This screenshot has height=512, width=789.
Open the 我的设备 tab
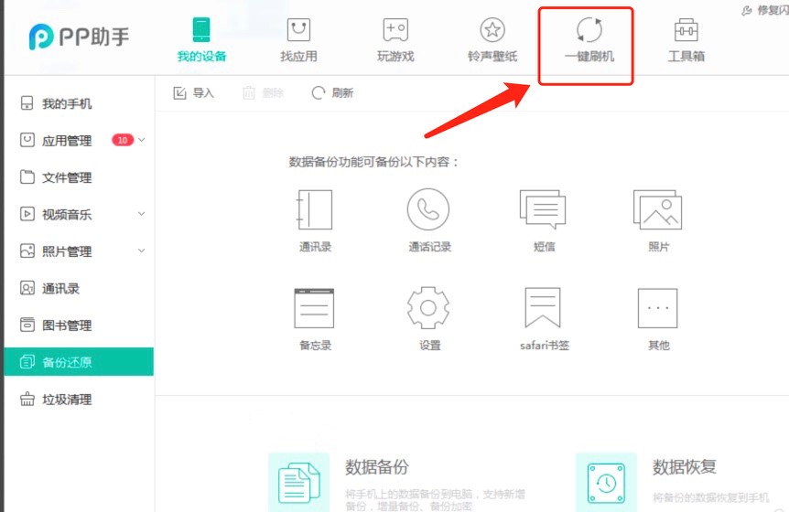[x=201, y=39]
